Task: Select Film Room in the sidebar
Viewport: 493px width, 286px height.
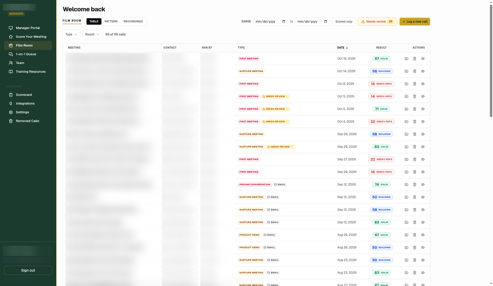Action: [x=28, y=45]
